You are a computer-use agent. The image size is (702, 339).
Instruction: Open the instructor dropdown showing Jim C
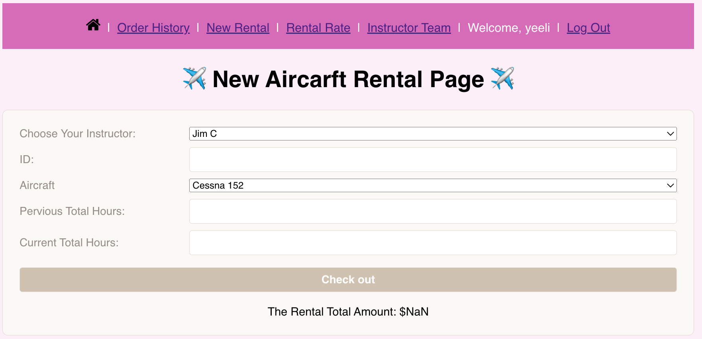click(433, 134)
